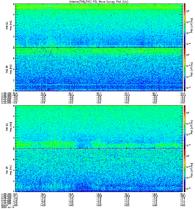Click the X_RE_GSE value '19.4' under the THC panels
The image size is (195, 209).
(x=43, y=194)
